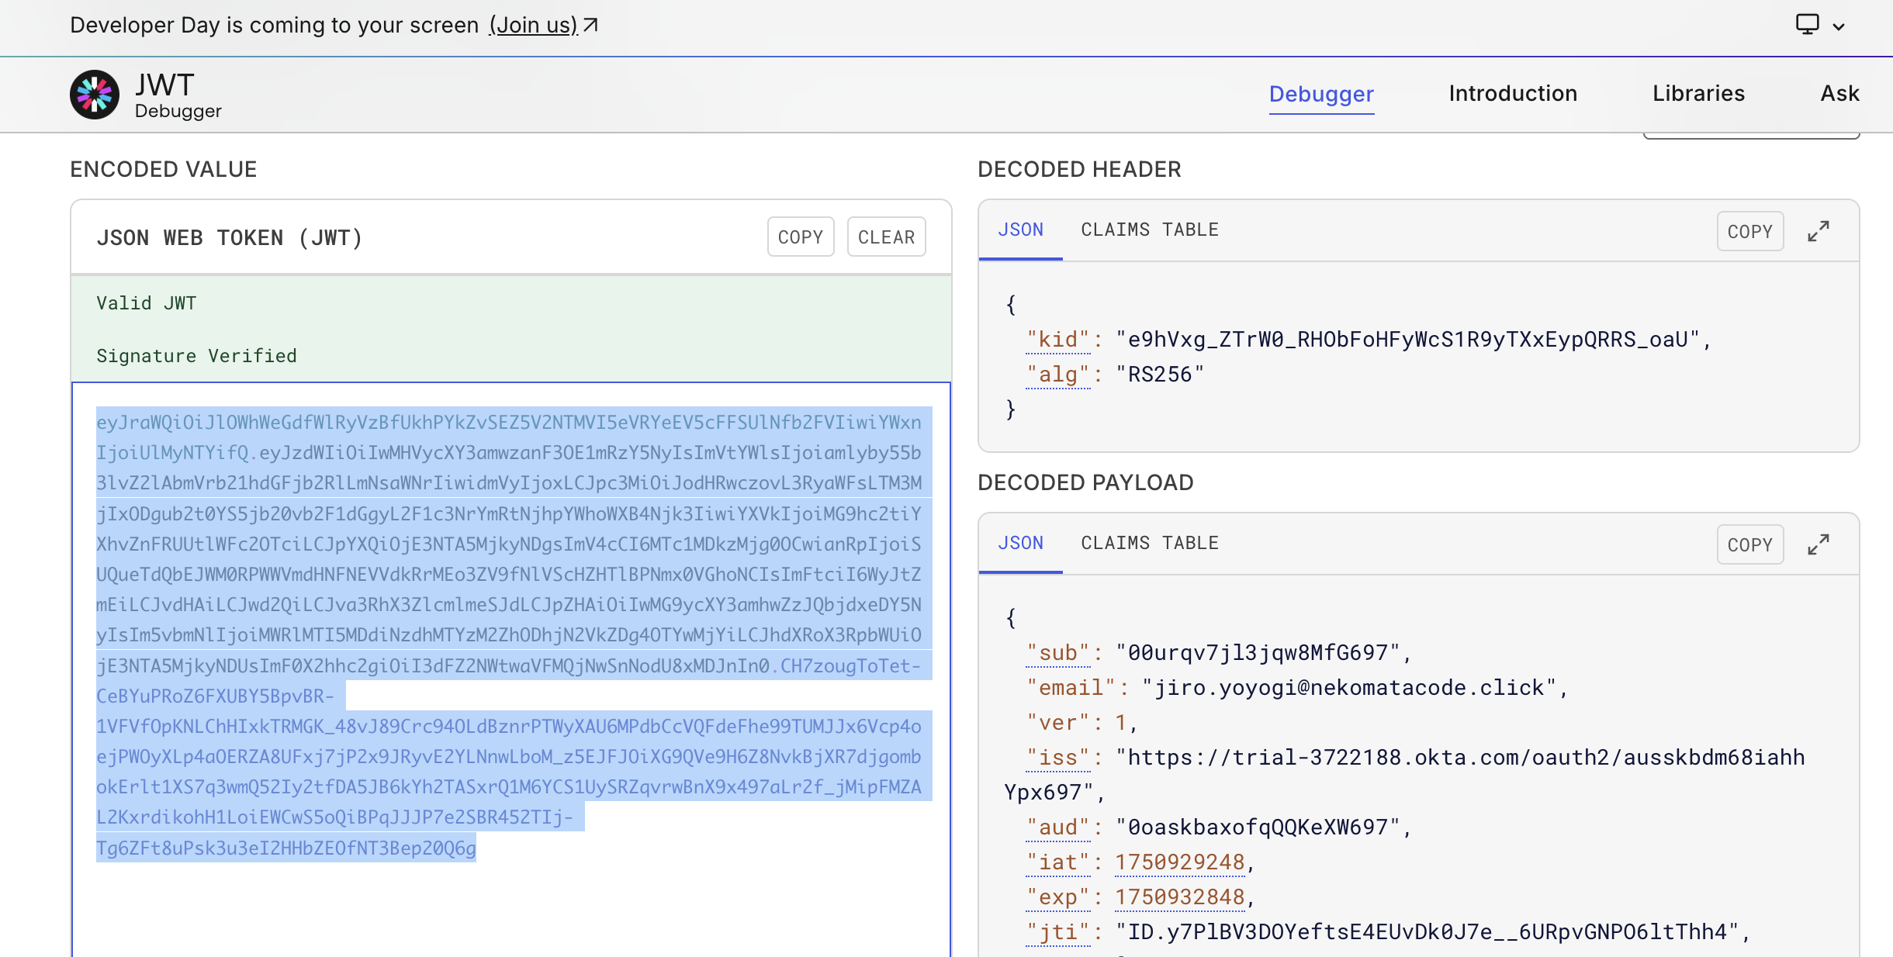Image resolution: width=1893 pixels, height=957 pixels.
Task: Click the JWT Debugger logo icon
Action: point(95,95)
